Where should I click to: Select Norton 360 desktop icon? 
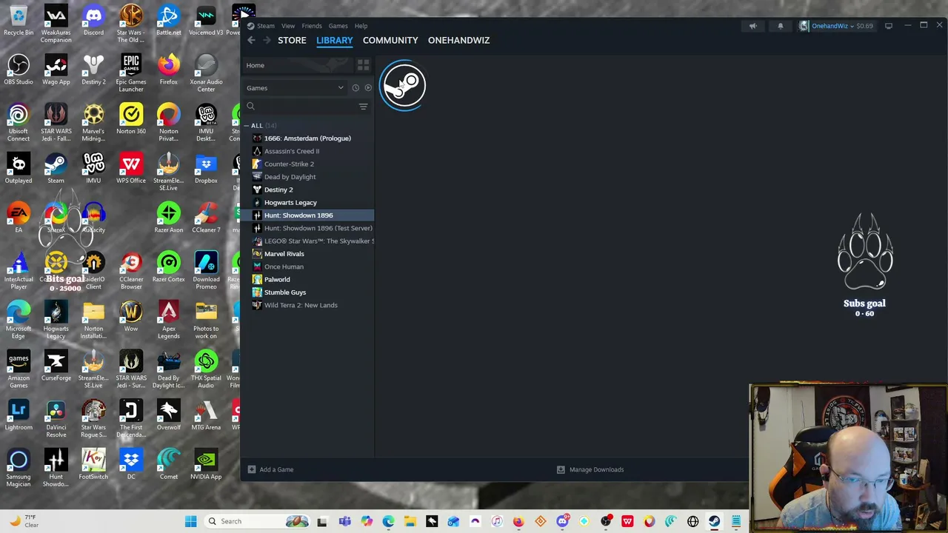pos(131,118)
